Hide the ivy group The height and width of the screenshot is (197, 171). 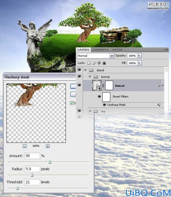click(79, 111)
